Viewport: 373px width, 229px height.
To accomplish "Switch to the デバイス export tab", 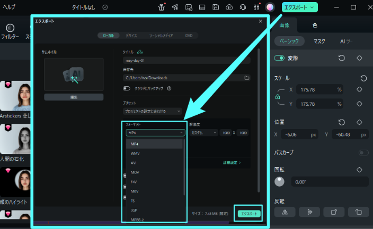I will pyautogui.click(x=131, y=35).
